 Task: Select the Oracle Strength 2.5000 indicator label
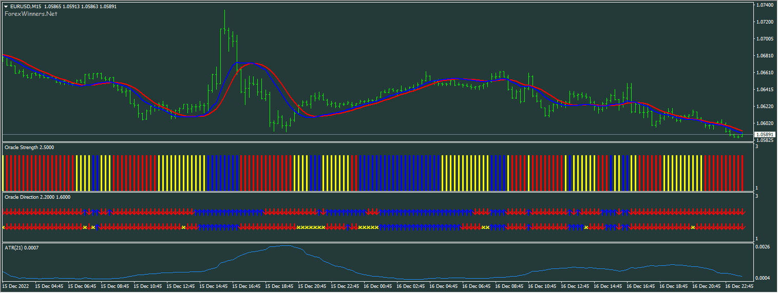point(29,148)
